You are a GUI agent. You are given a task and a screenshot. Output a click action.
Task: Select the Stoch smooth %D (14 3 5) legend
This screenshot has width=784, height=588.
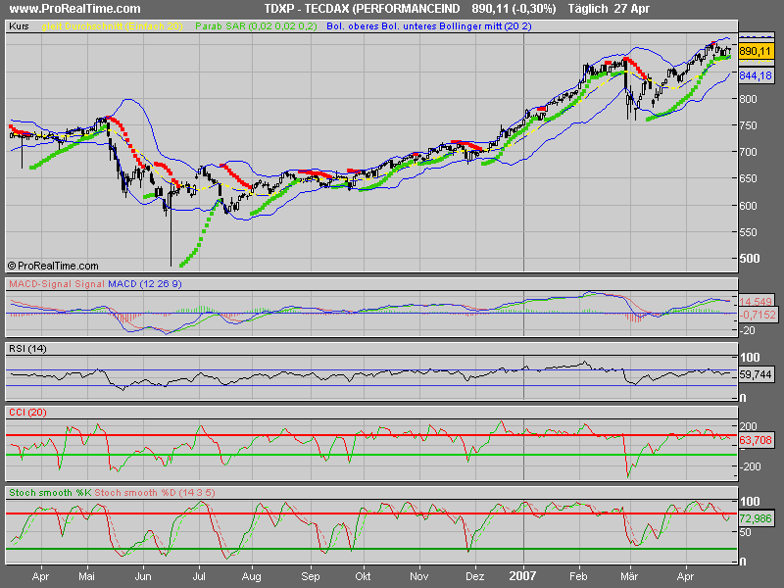155,493
